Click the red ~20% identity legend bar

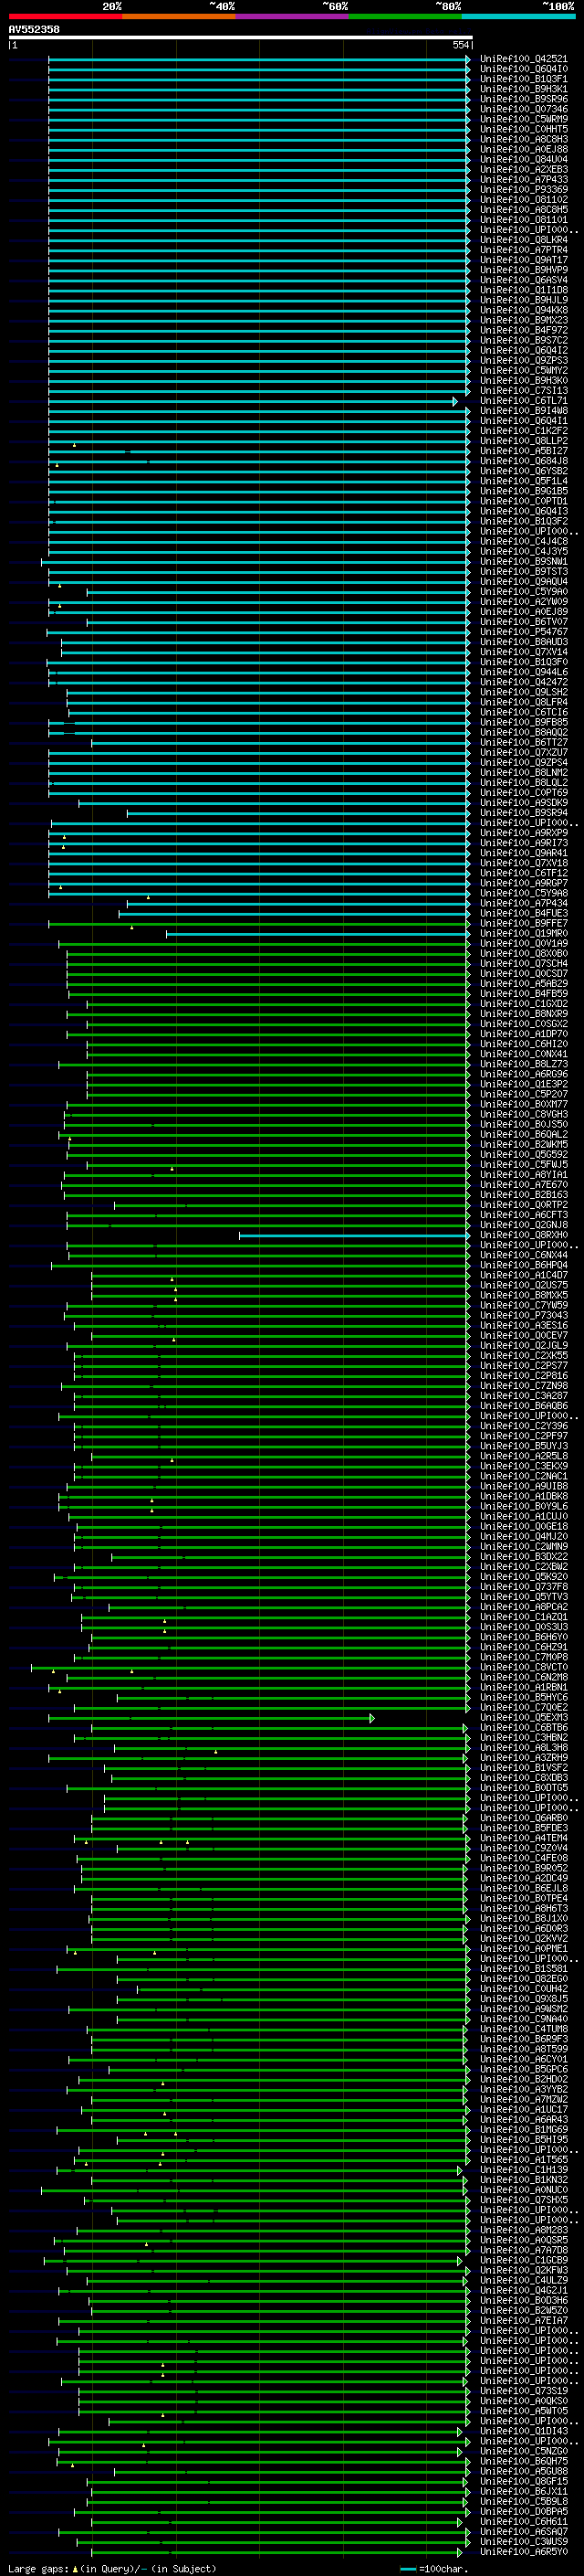[x=65, y=16]
